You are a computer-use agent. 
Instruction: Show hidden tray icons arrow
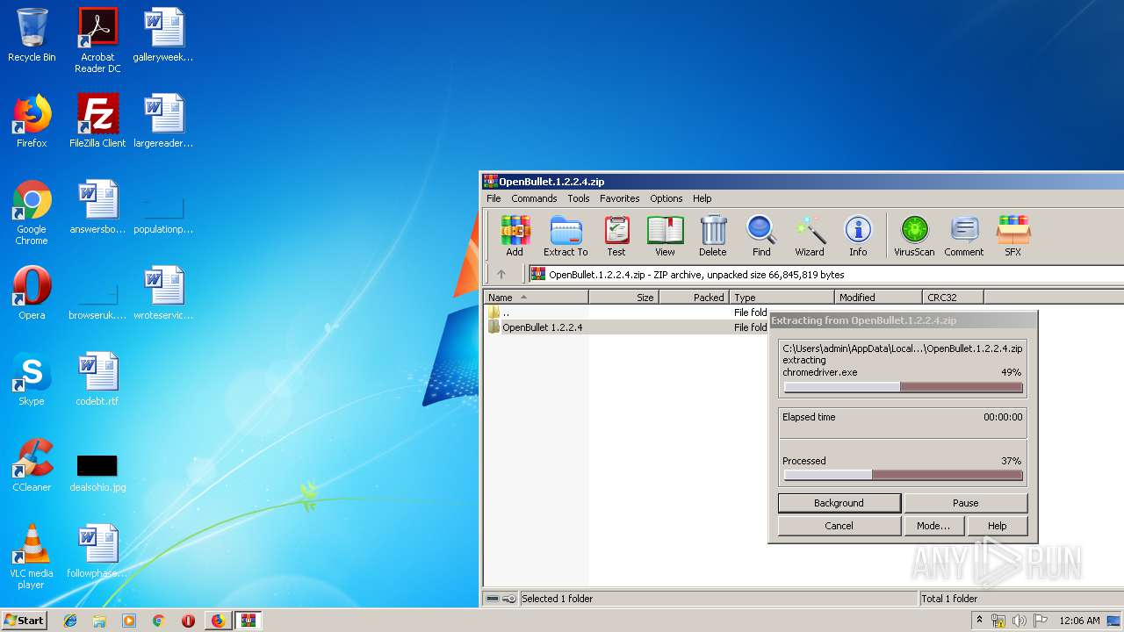click(979, 620)
